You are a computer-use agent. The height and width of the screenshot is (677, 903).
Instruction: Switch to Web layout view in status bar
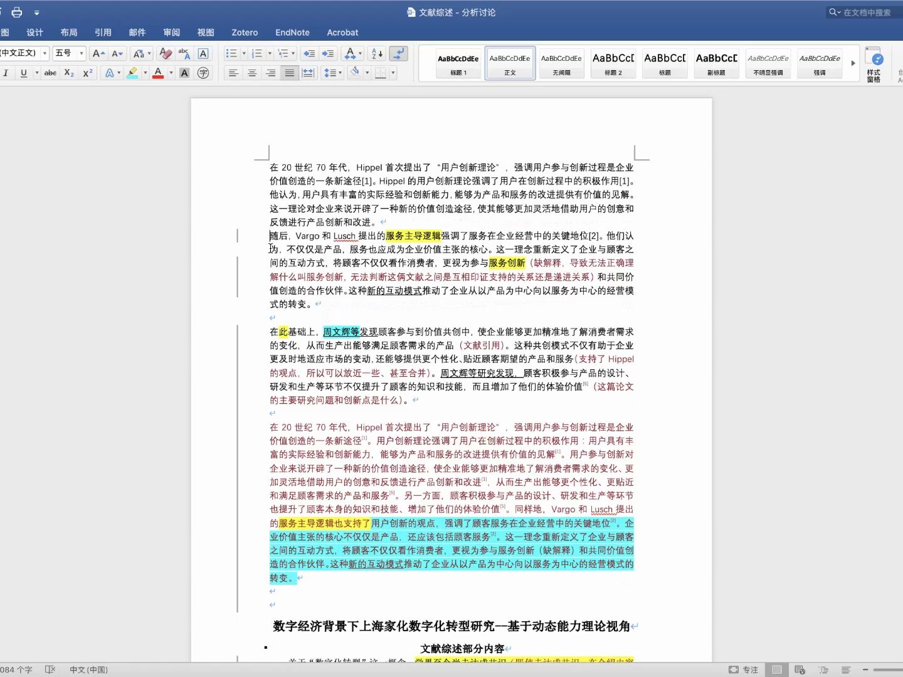[x=800, y=669]
